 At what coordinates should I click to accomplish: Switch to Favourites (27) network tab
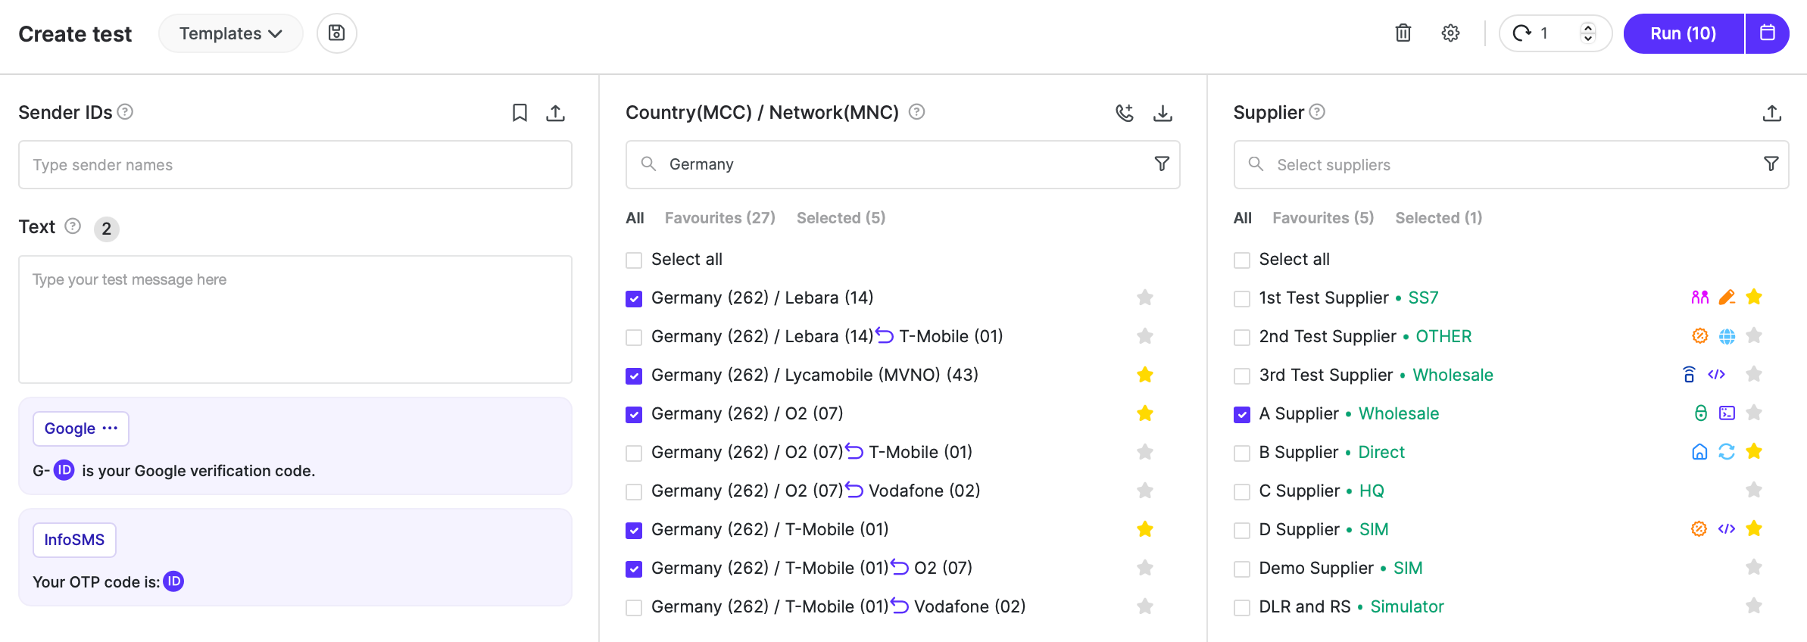(719, 218)
